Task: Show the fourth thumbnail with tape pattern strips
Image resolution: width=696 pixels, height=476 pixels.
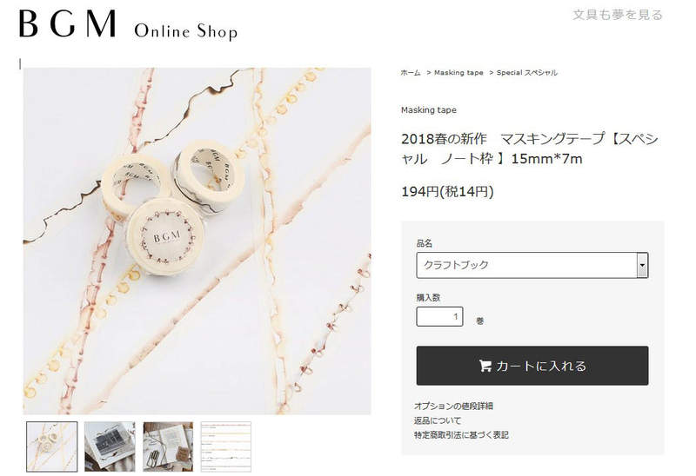Action: tap(226, 446)
